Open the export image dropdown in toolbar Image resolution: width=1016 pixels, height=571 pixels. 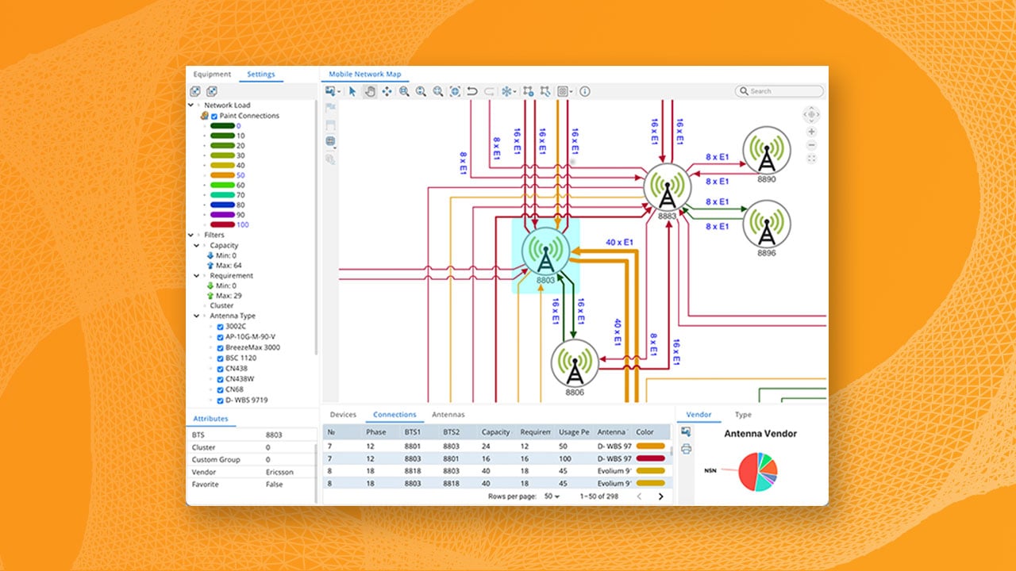pos(332,91)
